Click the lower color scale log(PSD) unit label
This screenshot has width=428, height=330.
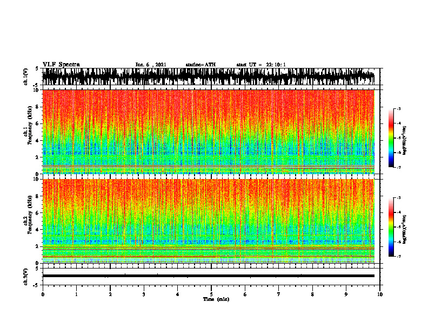(x=405, y=229)
